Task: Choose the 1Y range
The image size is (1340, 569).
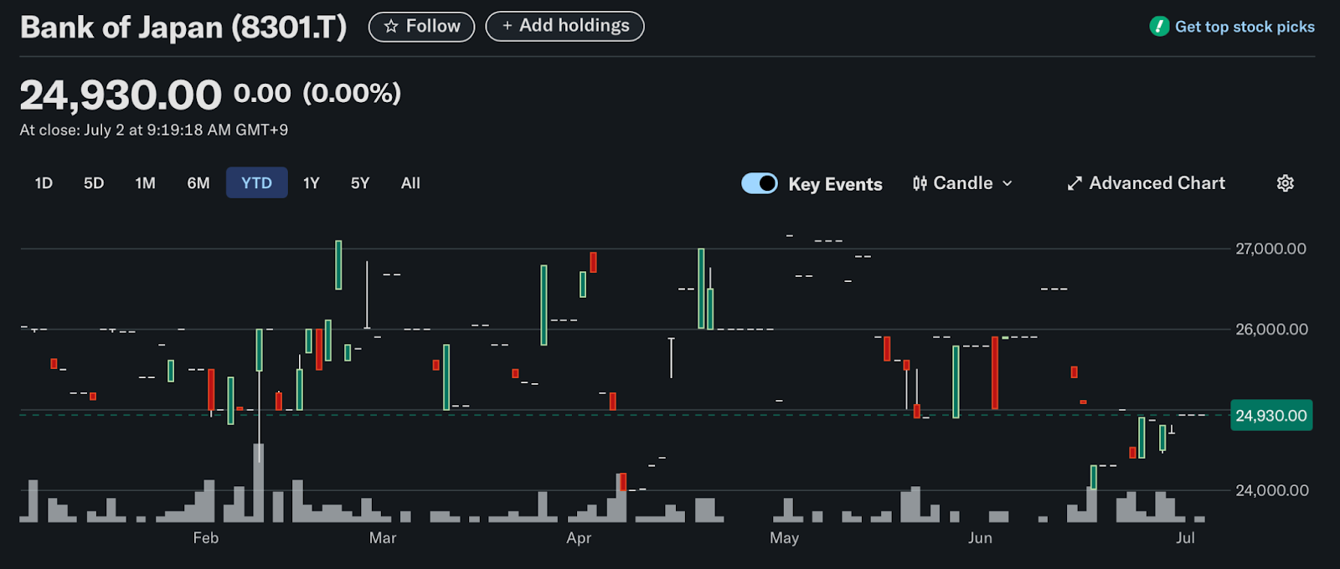Action: [312, 183]
